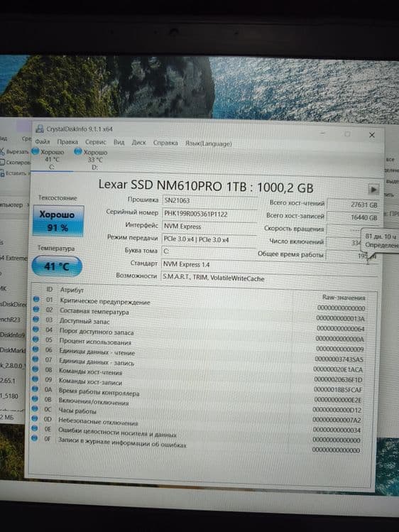Click the CrystalDiskInfo title bar icon

point(40,129)
